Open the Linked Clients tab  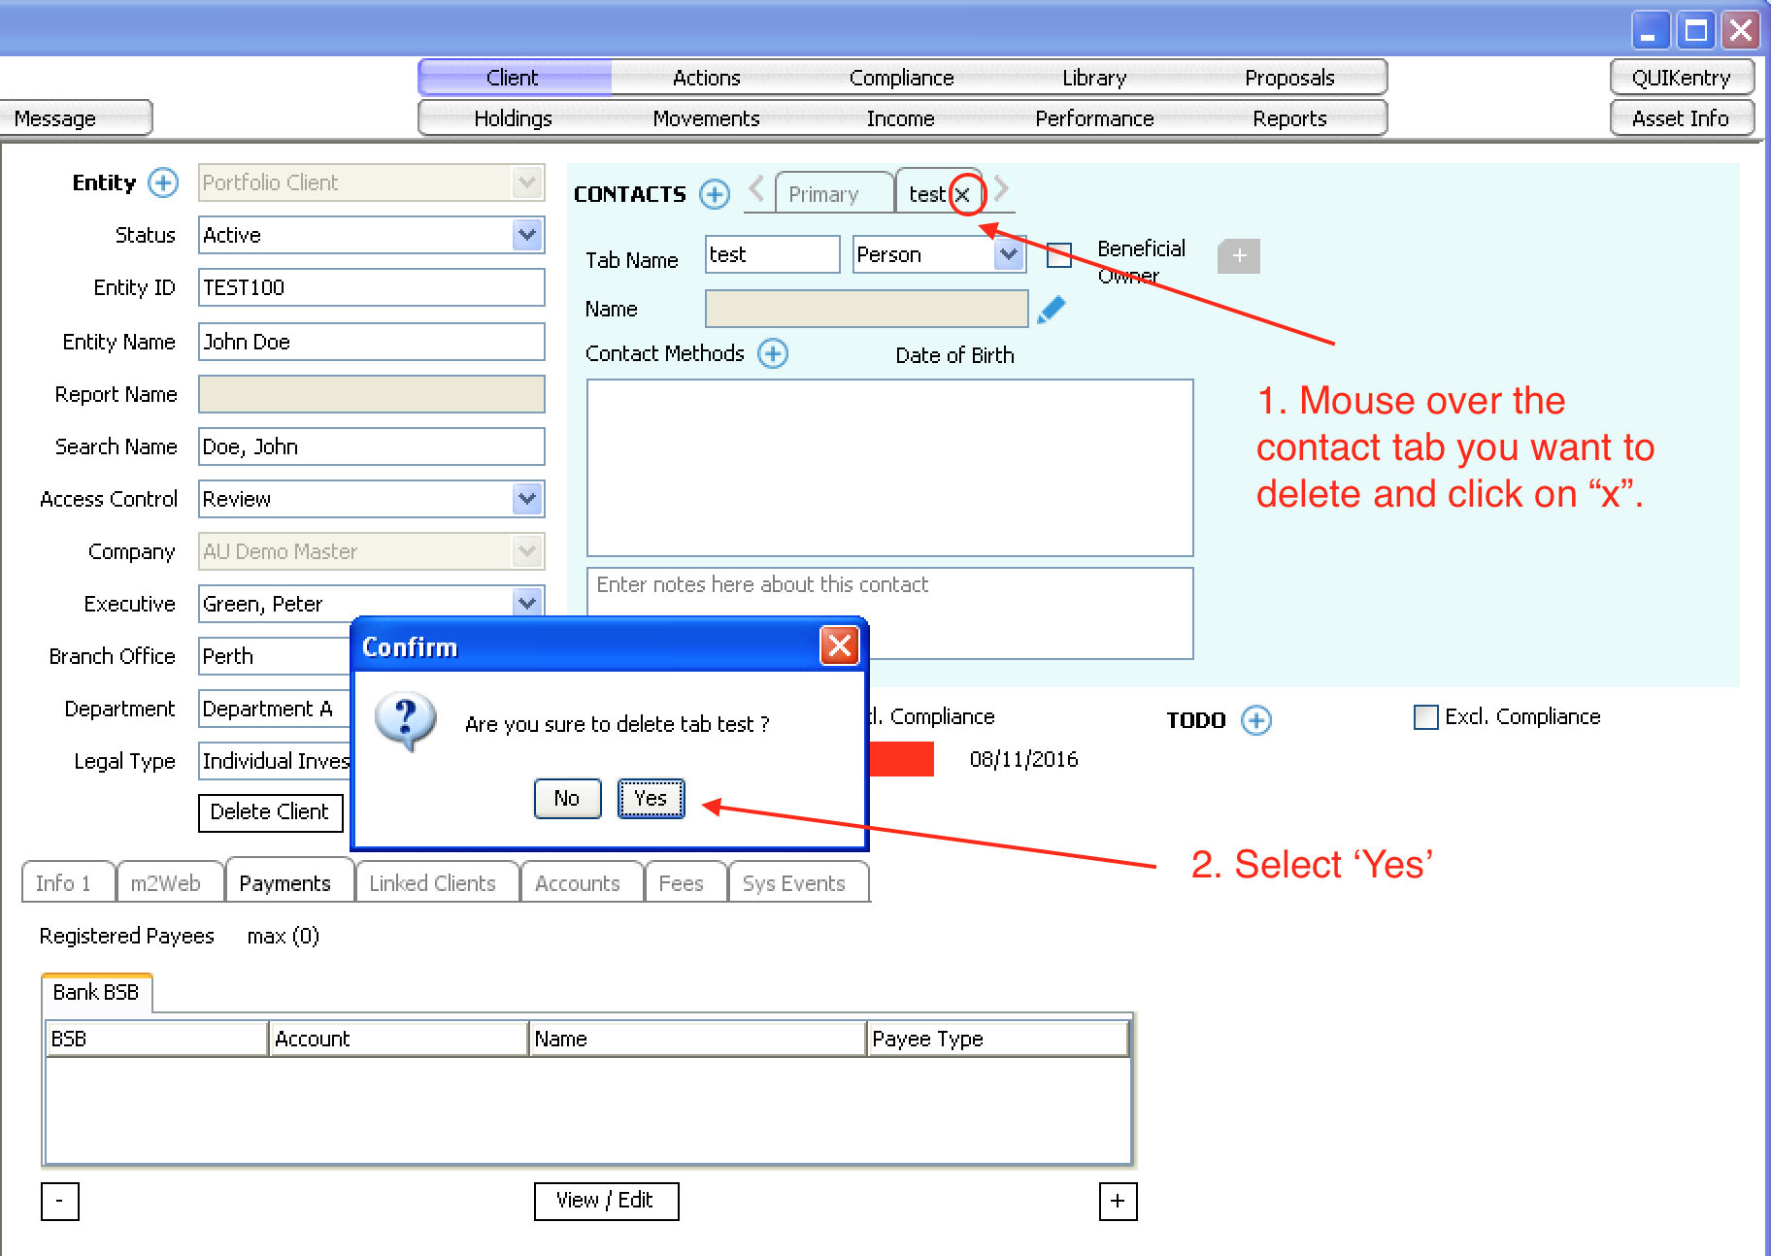(x=432, y=883)
